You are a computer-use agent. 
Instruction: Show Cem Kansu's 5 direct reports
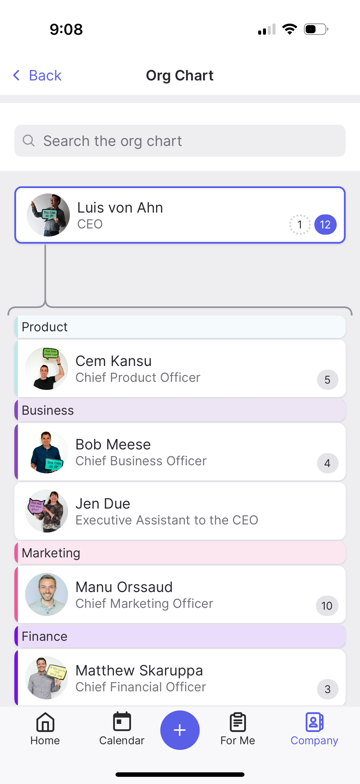[327, 379]
